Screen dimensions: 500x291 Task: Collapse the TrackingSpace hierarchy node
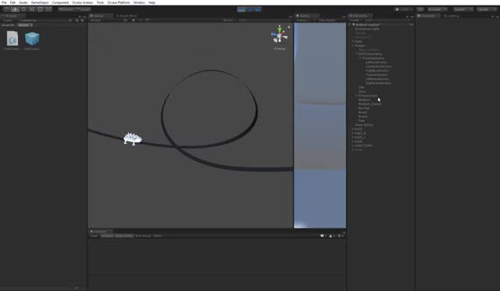[x=360, y=58]
